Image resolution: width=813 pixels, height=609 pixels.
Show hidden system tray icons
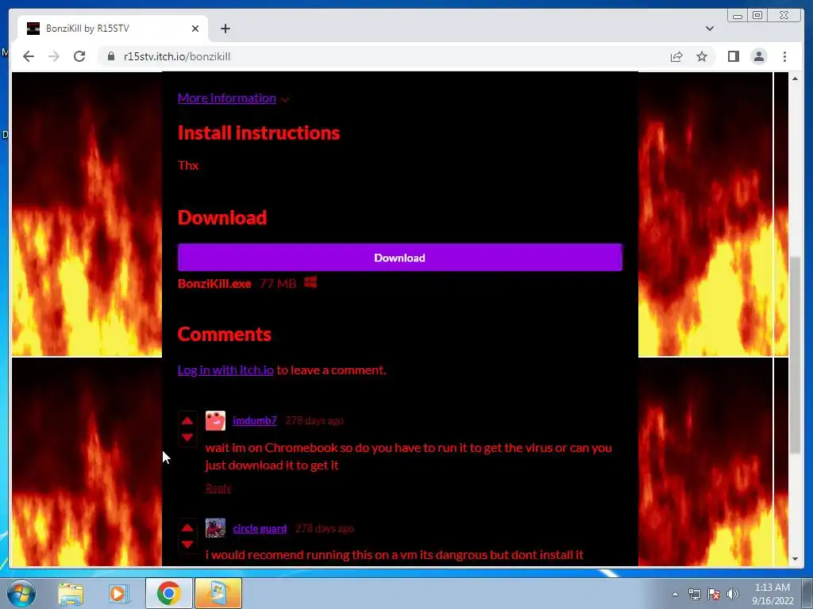click(675, 594)
